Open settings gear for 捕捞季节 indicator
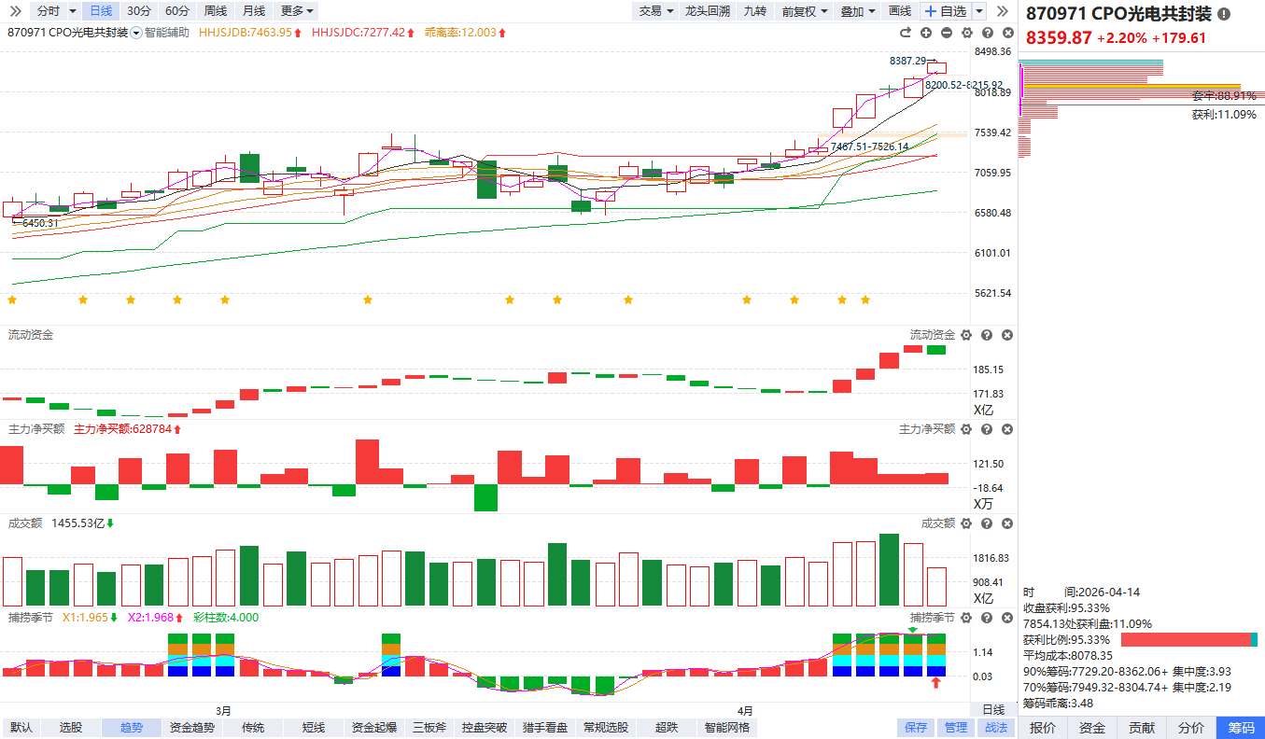This screenshot has width=1265, height=739. (x=966, y=618)
